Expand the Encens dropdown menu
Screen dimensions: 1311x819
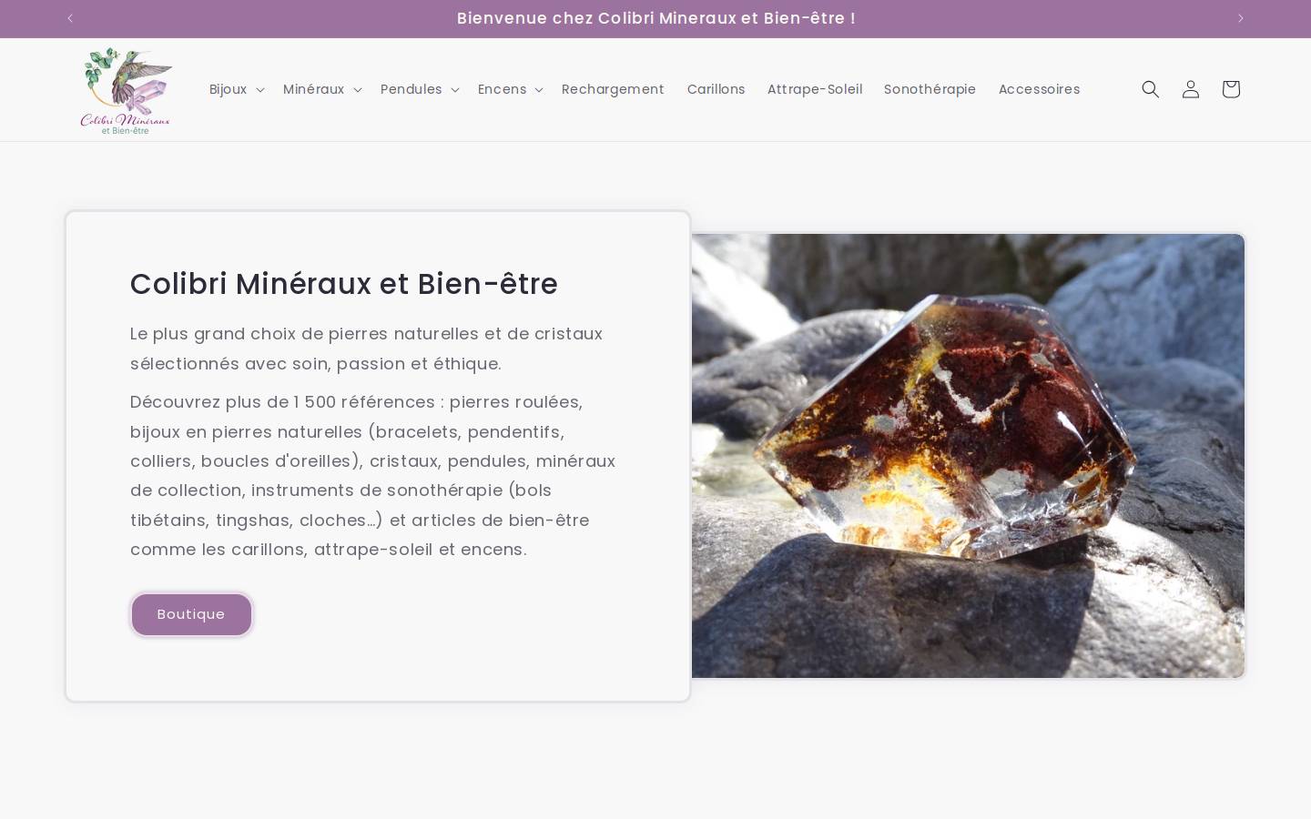tap(510, 89)
